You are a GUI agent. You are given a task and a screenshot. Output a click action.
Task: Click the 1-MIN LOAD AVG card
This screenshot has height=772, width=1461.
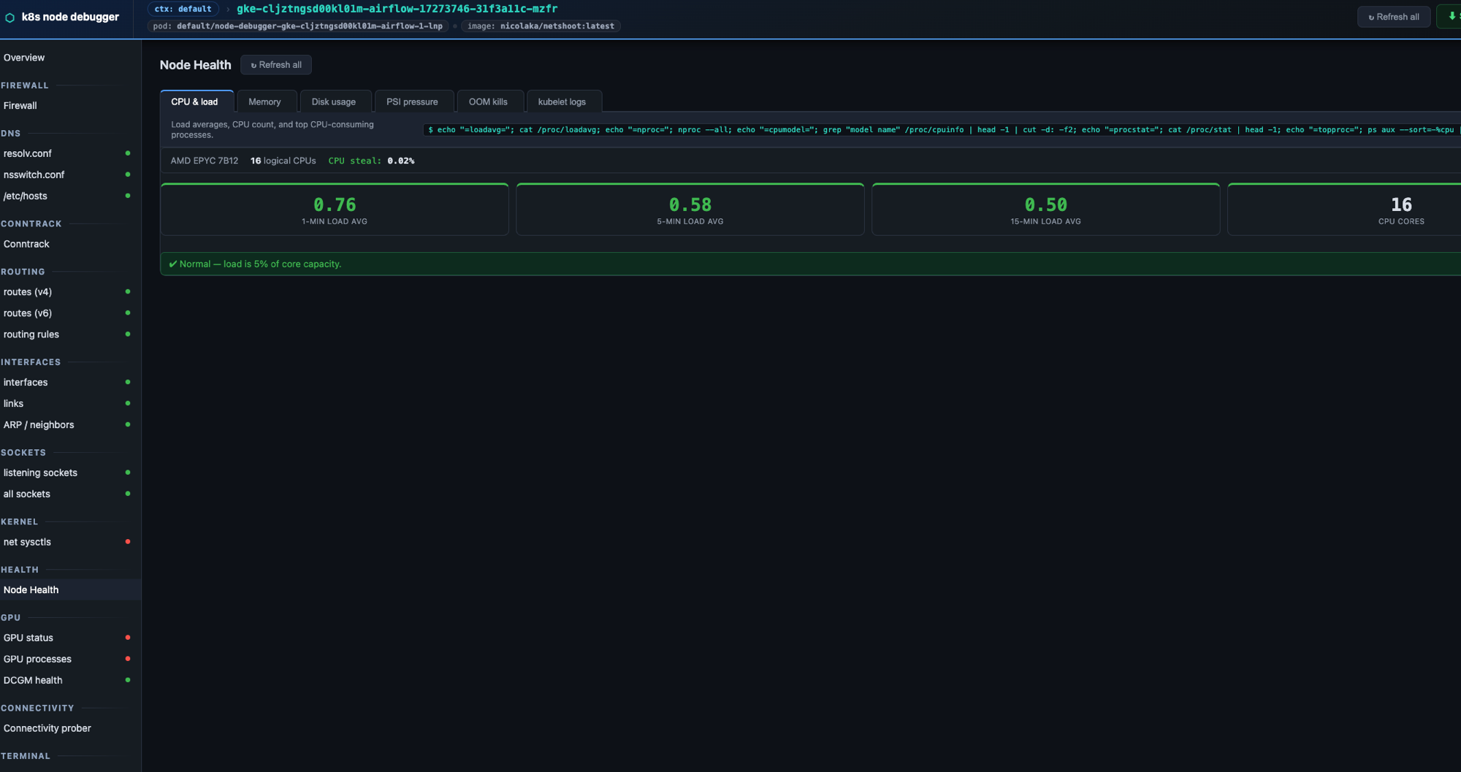pos(335,210)
